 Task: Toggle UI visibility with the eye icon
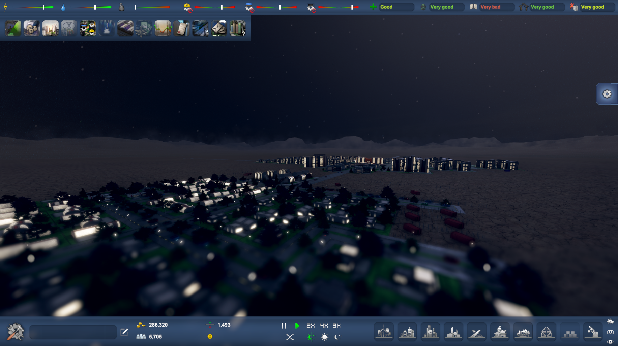coord(610,342)
